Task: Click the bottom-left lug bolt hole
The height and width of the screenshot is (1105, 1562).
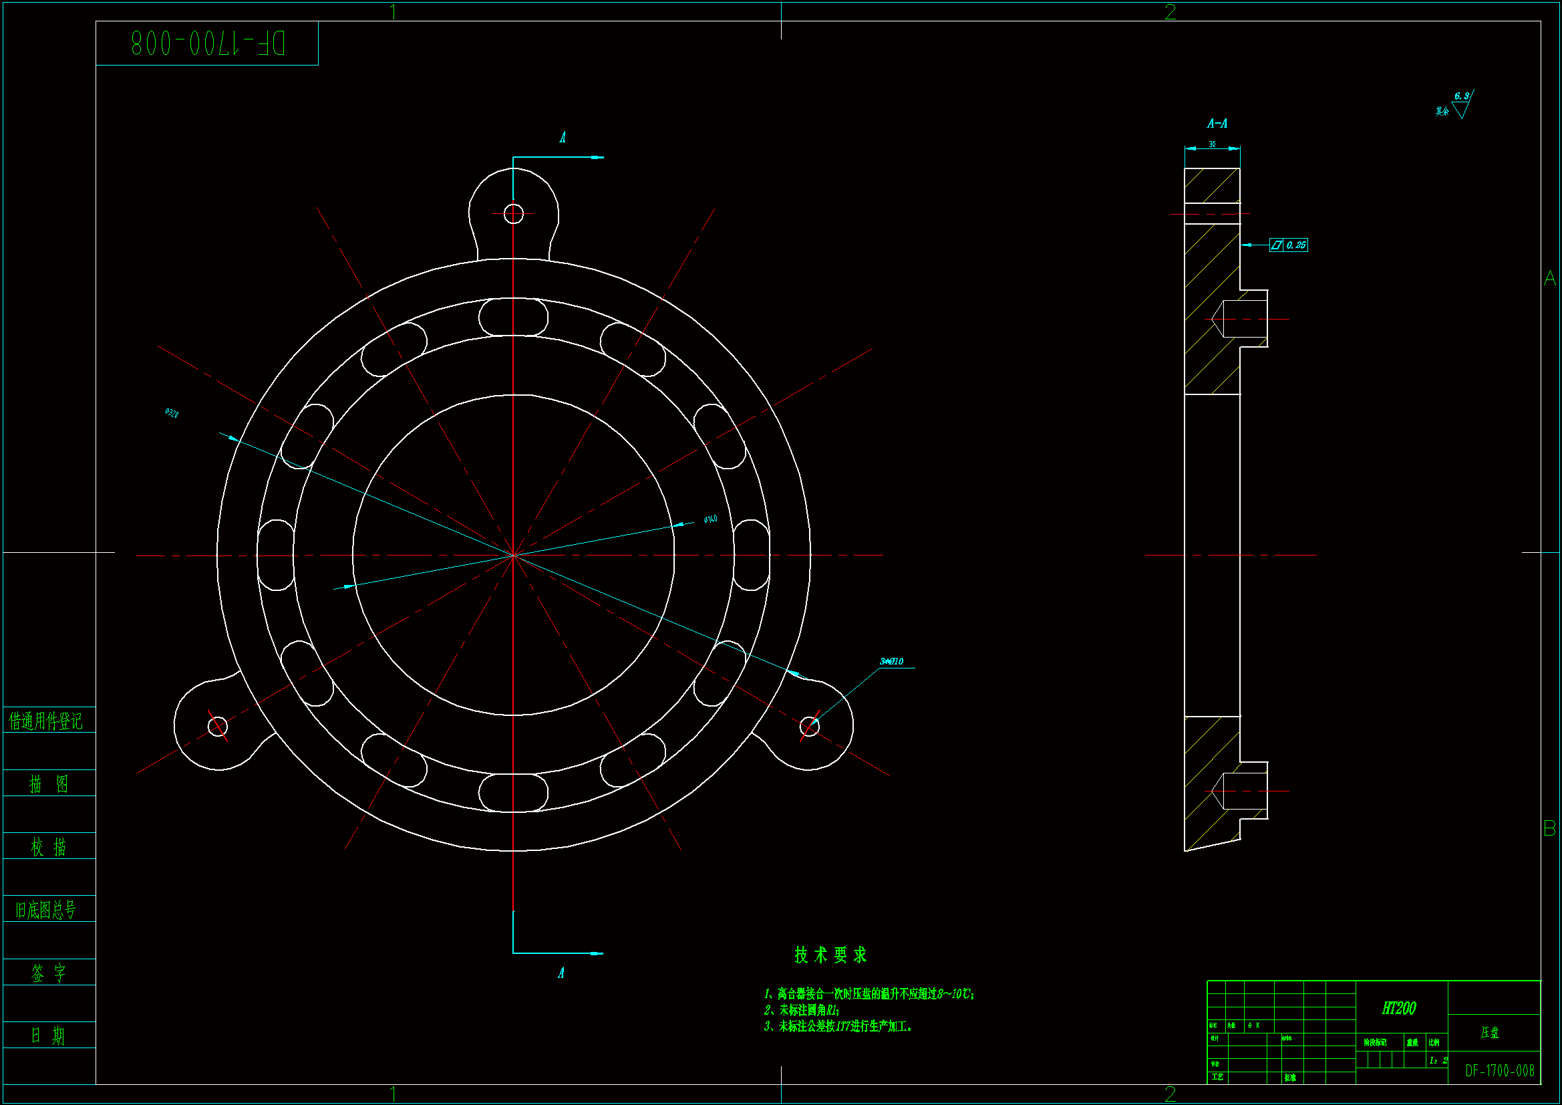Action: (218, 727)
